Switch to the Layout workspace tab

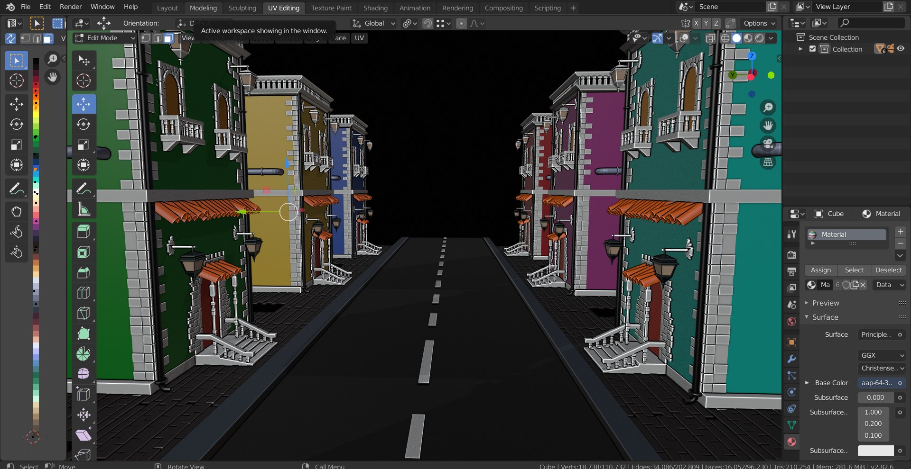(x=167, y=8)
